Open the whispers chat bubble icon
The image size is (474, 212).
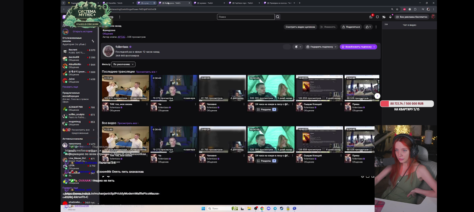click(378, 17)
